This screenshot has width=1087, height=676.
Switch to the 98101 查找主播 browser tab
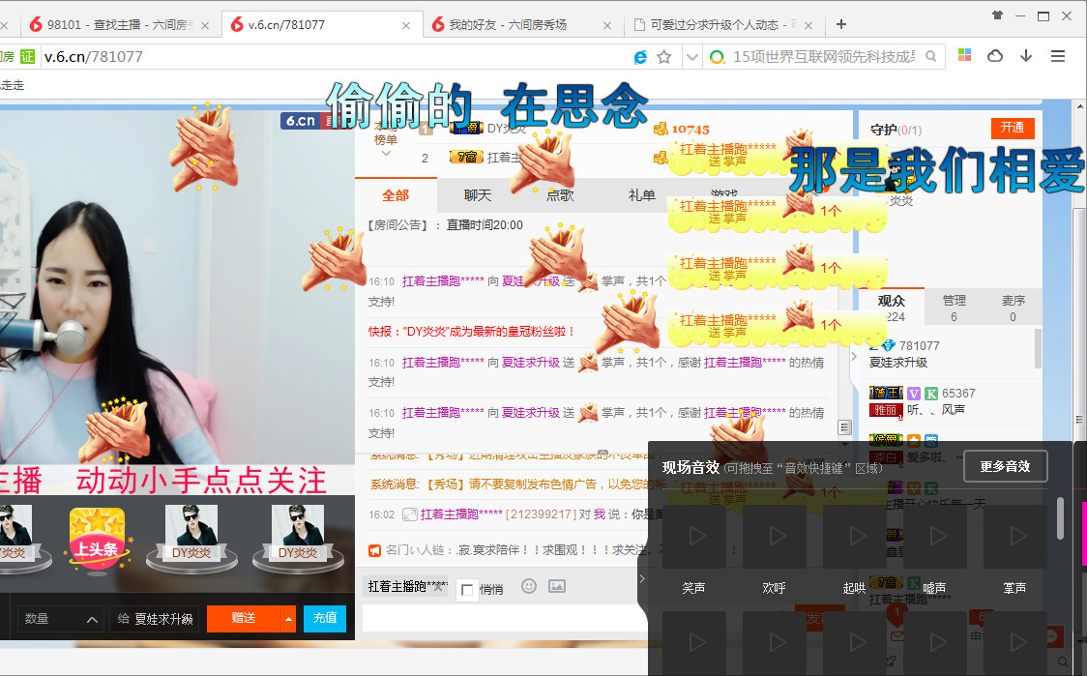click(x=119, y=25)
